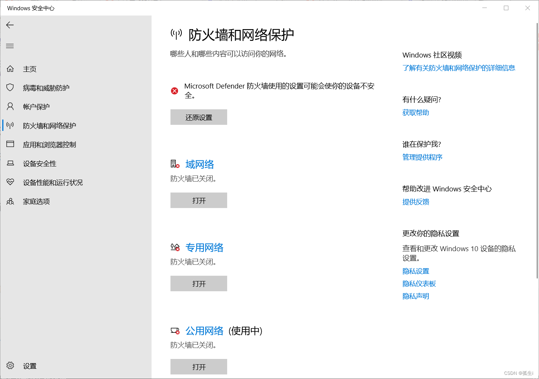
Task: Click the antenna icon for 防火墙和网络保护 in sidebar
Action: coord(10,126)
